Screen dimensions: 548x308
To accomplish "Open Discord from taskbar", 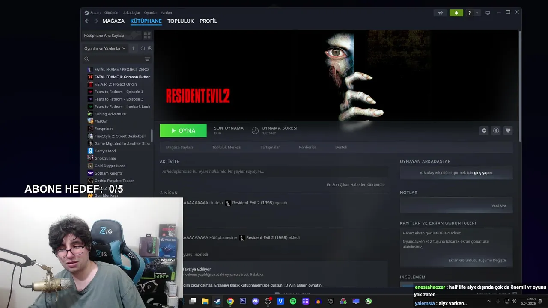I will (x=256, y=301).
